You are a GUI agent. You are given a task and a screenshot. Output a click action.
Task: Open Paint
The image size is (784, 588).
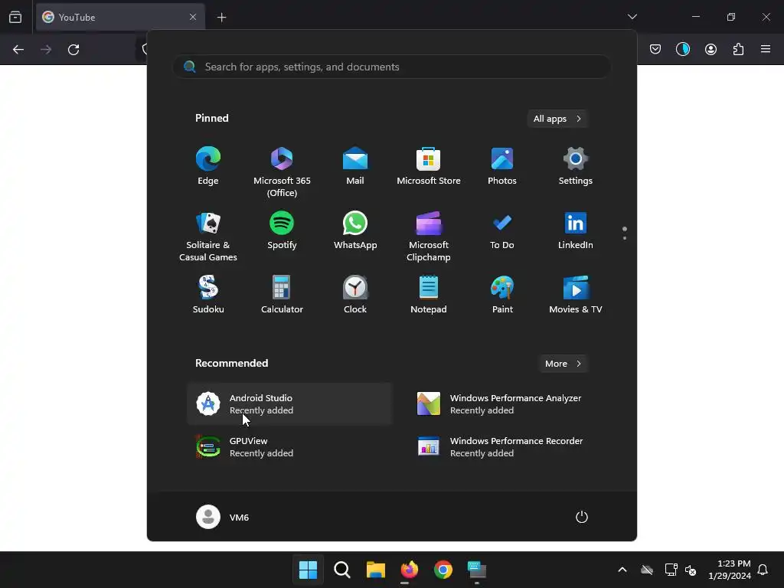[x=502, y=295]
